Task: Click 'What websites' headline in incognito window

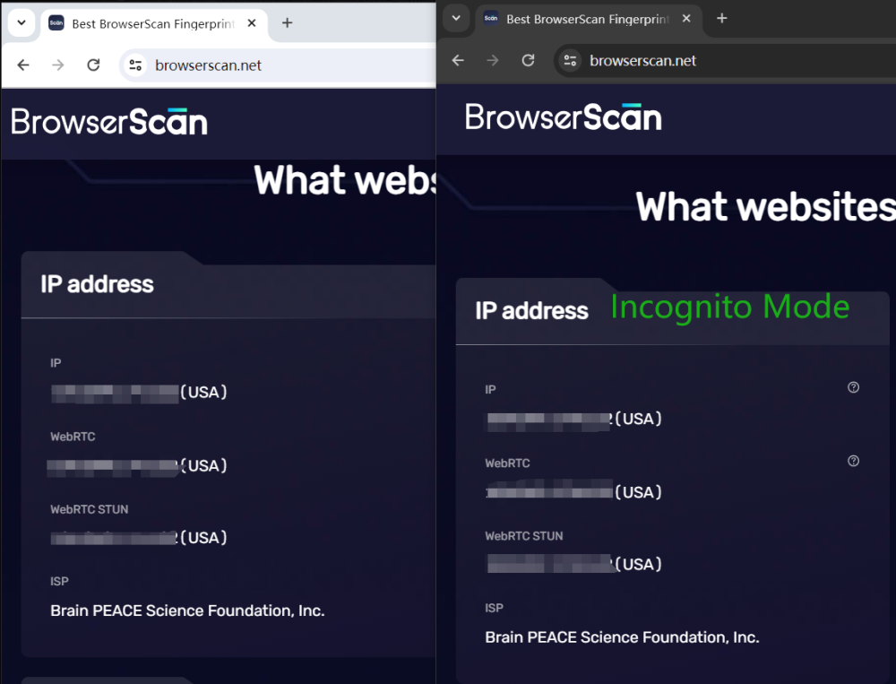Action: 766,206
